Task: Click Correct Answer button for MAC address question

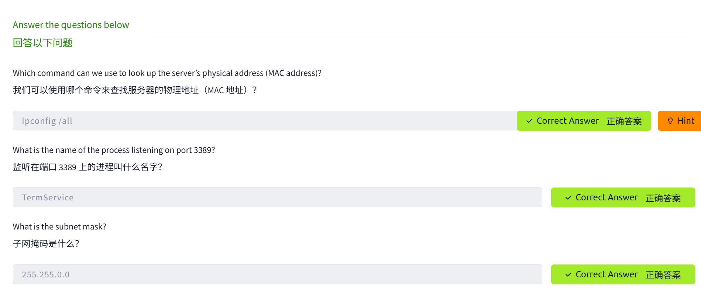Action: [x=583, y=121]
